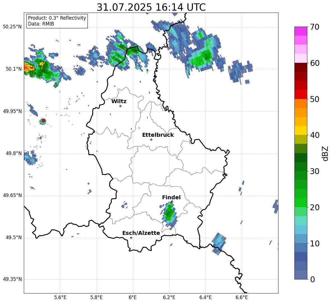Click the colorbar tick label 50
This screenshot has height=303, width=332.
[315, 99]
